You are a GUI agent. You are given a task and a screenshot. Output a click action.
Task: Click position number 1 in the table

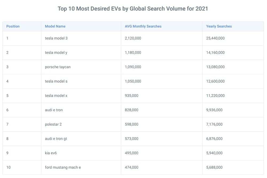click(x=7, y=38)
